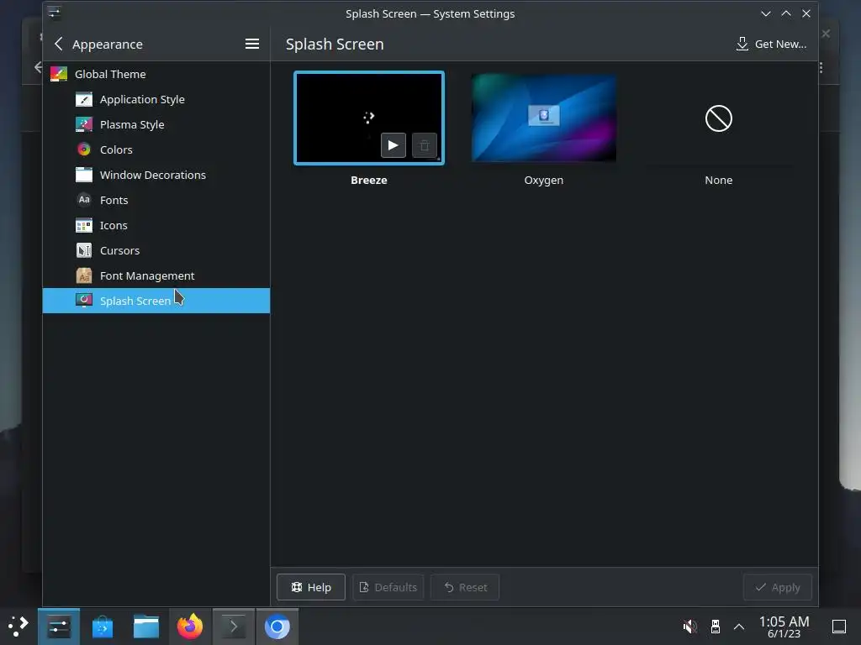Select the Breeze splash thumbnail
This screenshot has height=645, width=861.
coord(369,118)
